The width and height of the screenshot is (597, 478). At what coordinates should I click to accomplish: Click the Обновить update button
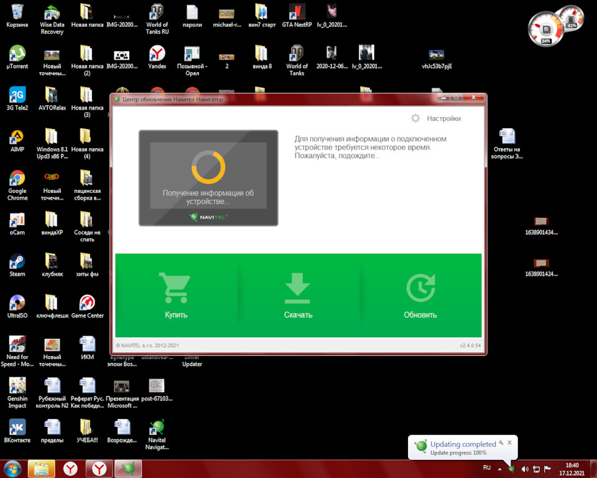pyautogui.click(x=420, y=296)
